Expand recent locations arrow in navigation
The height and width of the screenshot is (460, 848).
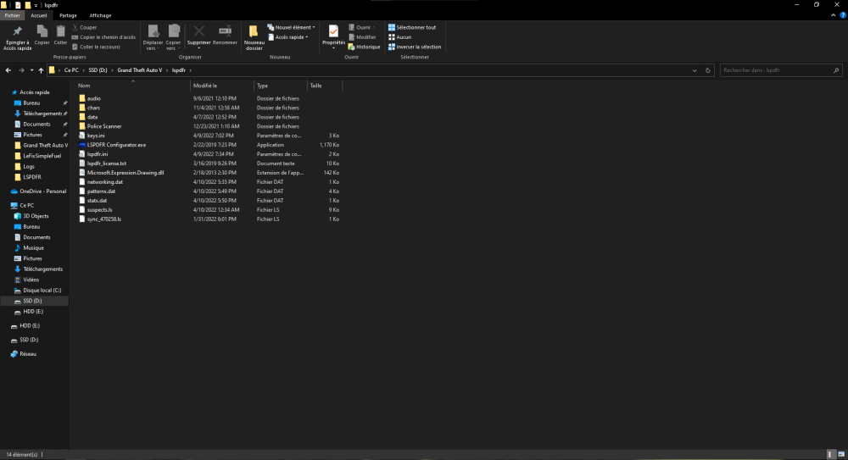(x=31, y=70)
